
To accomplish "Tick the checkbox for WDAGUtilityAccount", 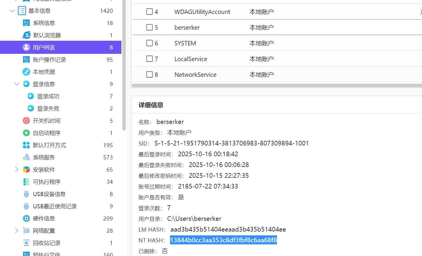I will click(x=149, y=12).
